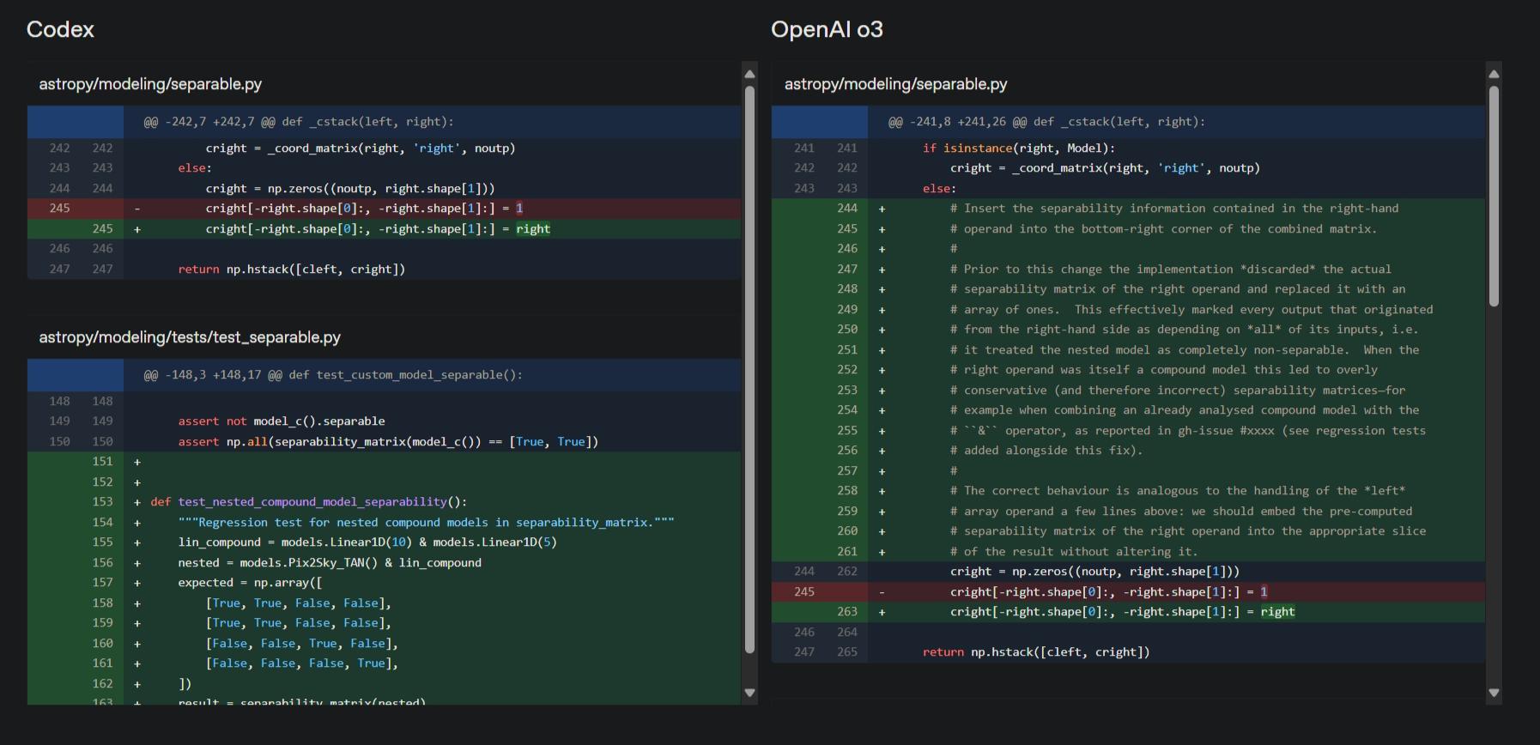Click scroll up arrow in Codex panel
This screenshot has width=1540, height=745.
(749, 74)
